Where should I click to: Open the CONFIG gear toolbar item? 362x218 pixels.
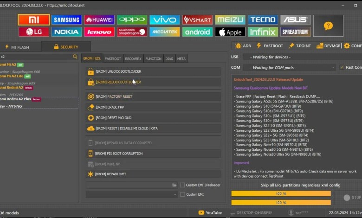click(353, 45)
